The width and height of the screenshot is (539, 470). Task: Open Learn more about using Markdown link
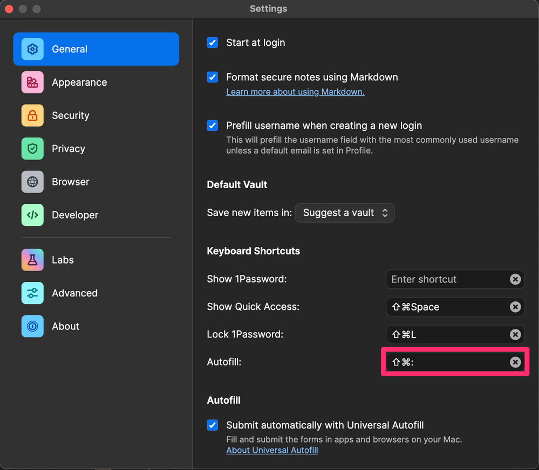295,92
